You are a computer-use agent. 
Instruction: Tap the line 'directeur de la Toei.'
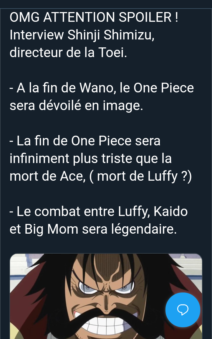tap(68, 52)
